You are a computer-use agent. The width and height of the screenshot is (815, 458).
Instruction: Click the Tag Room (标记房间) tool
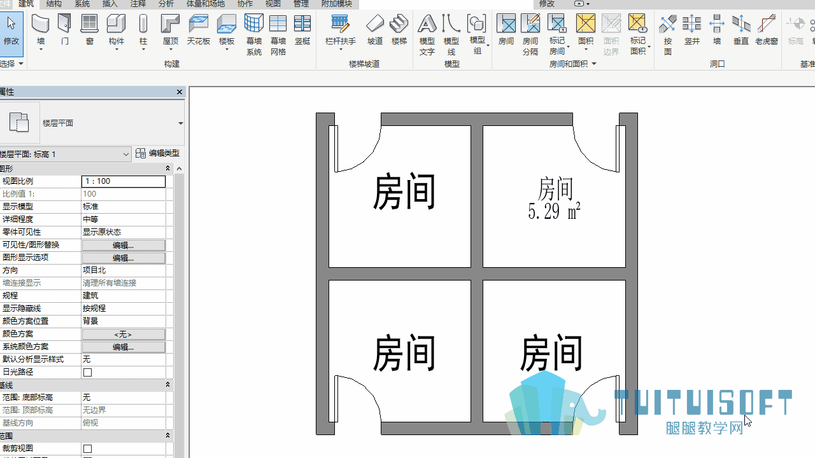(557, 34)
